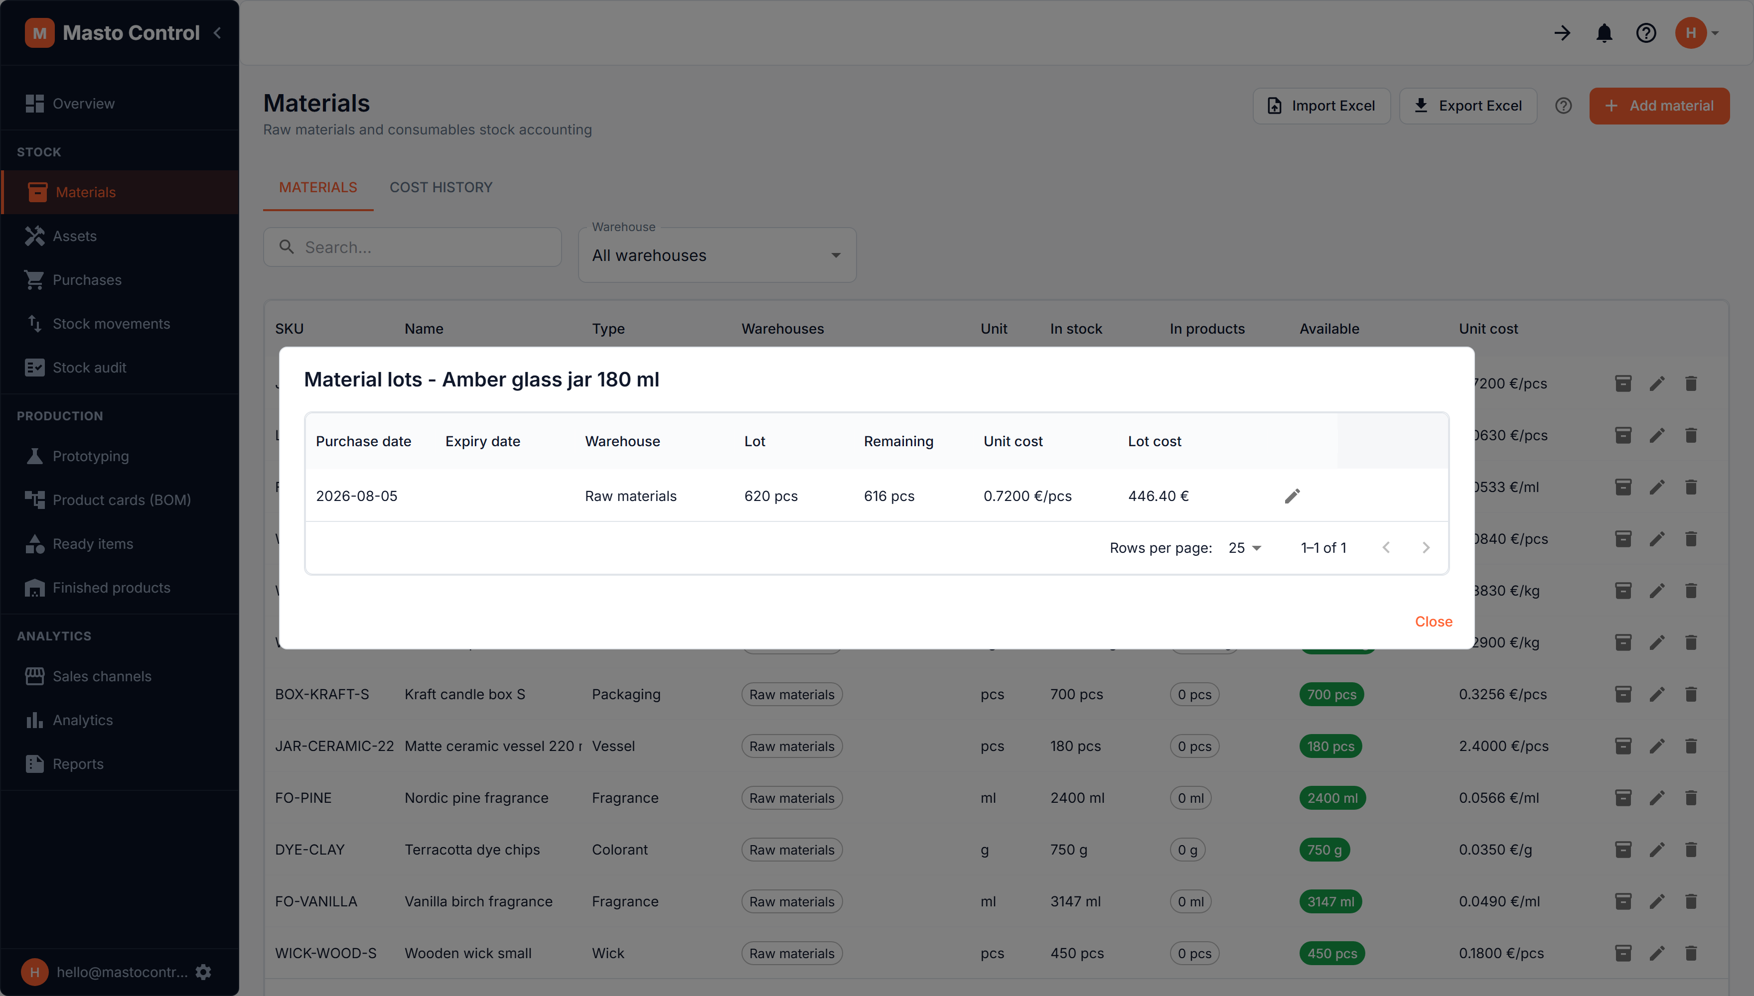Click the Masto Control logo
This screenshot has width=1754, height=996.
(x=40, y=33)
